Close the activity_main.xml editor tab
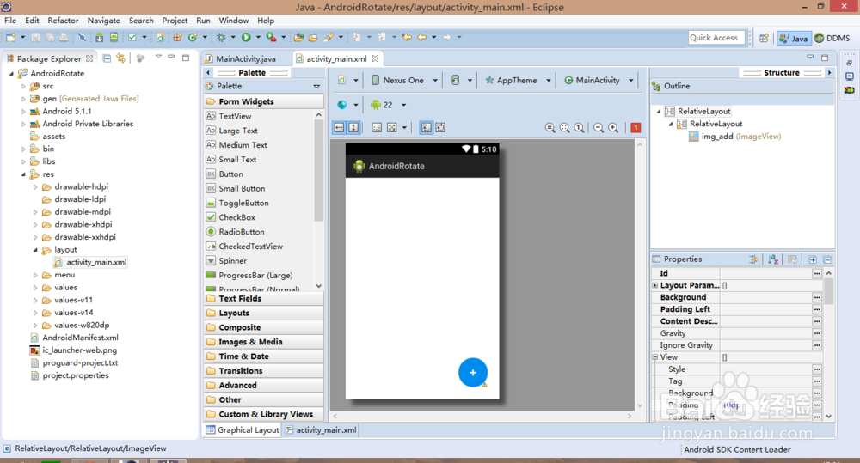 click(375, 58)
